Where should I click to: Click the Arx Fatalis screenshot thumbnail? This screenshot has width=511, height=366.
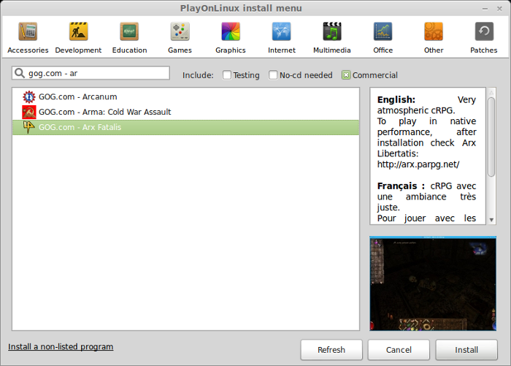pos(433,283)
